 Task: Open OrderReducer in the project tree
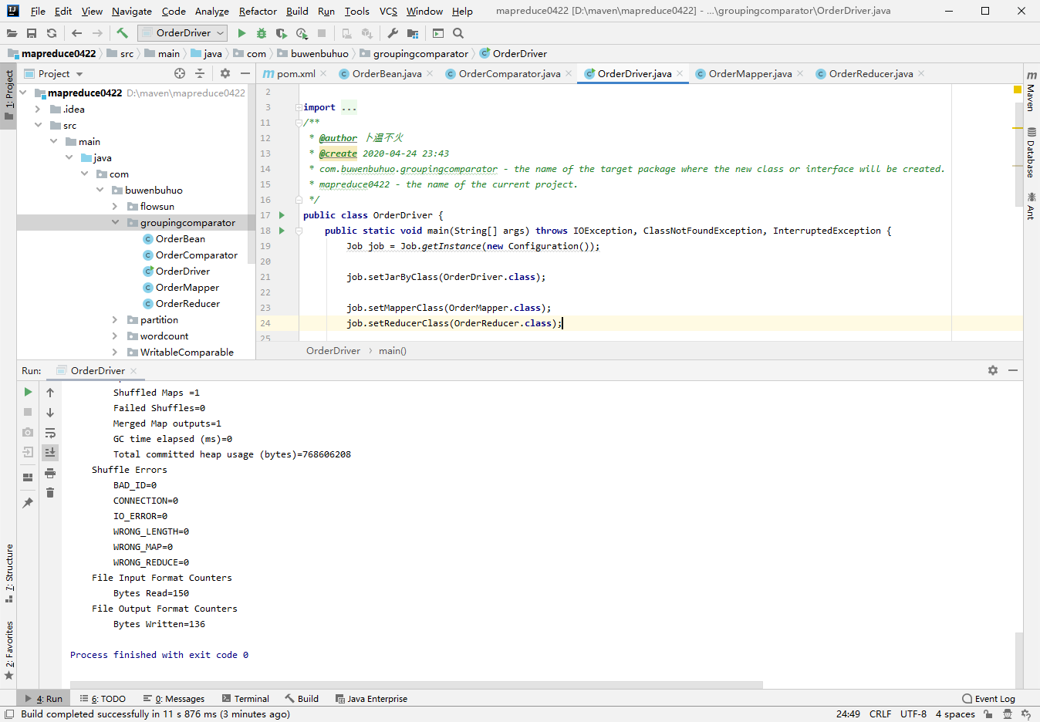(x=187, y=303)
